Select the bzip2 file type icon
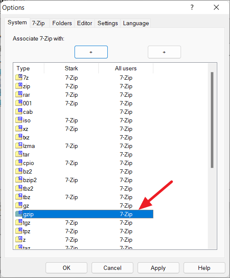 pos(19,180)
